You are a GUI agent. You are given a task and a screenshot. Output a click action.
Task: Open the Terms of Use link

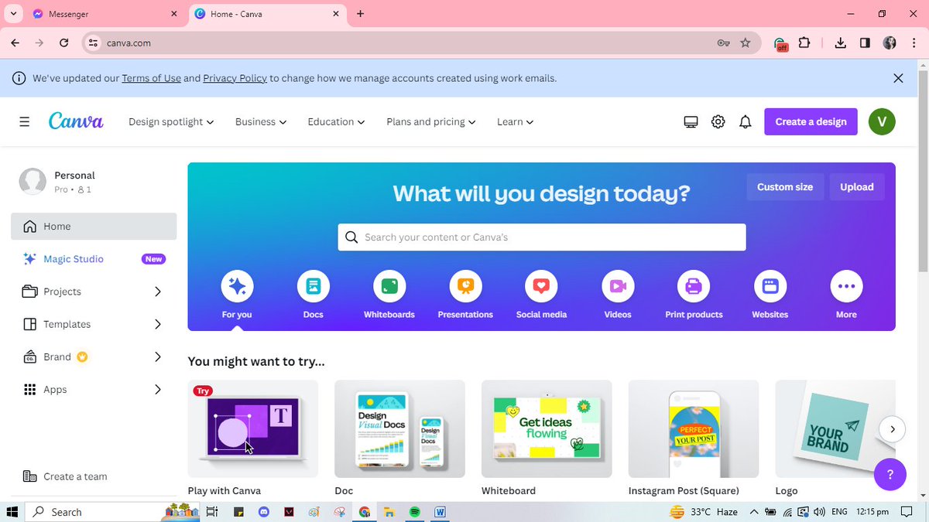point(151,78)
